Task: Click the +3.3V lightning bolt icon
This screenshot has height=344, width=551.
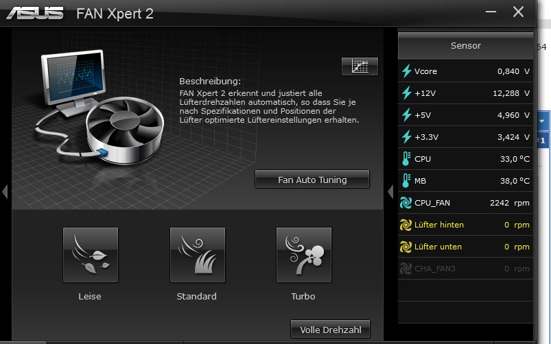Action: coord(407,137)
